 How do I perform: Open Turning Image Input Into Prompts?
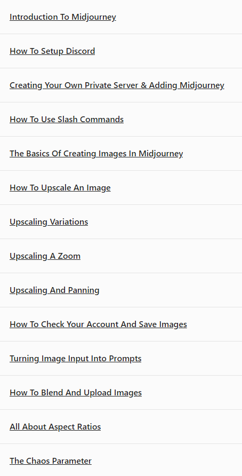[76, 359]
